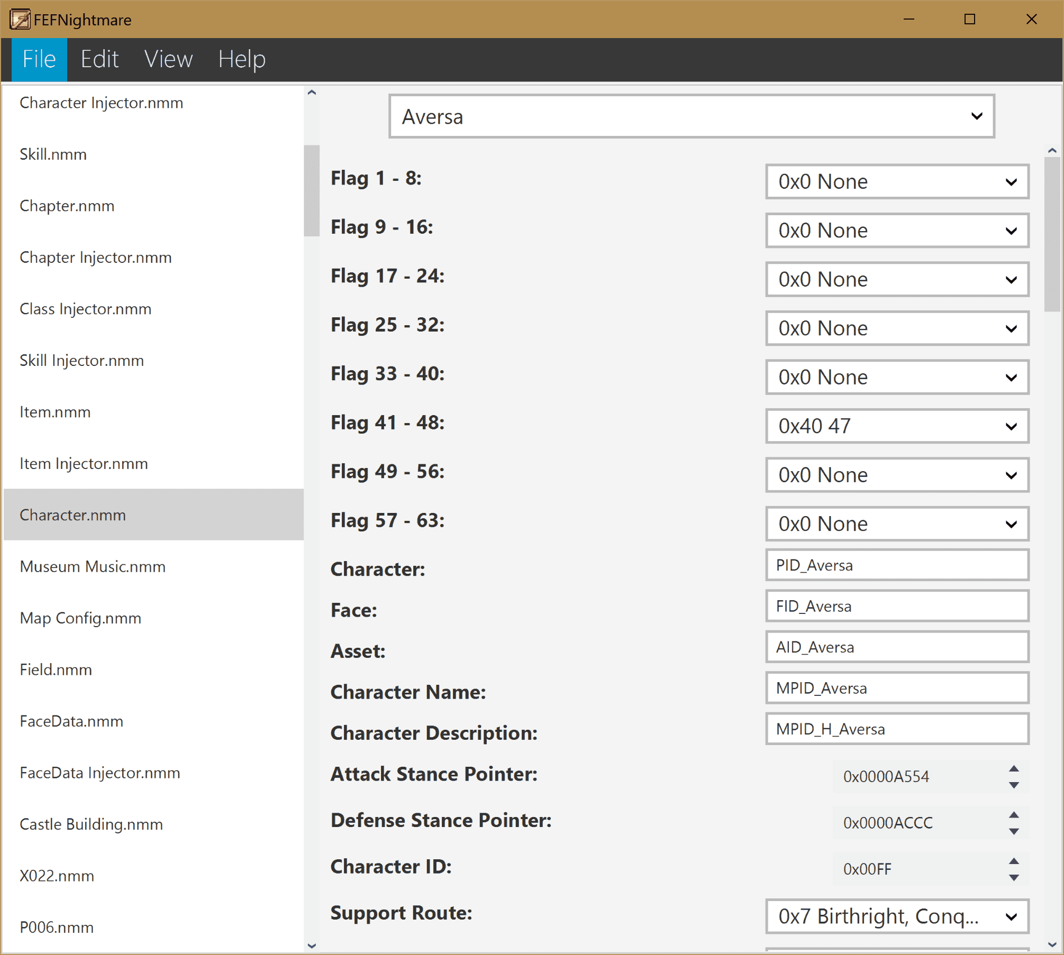
Task: Decrease the Attack Stance Pointer value with down arrow
Action: (1014, 785)
